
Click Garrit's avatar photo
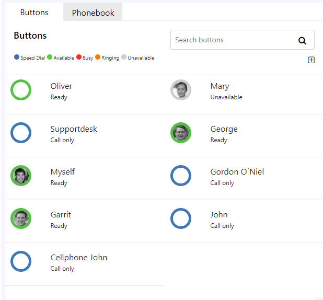21,218
